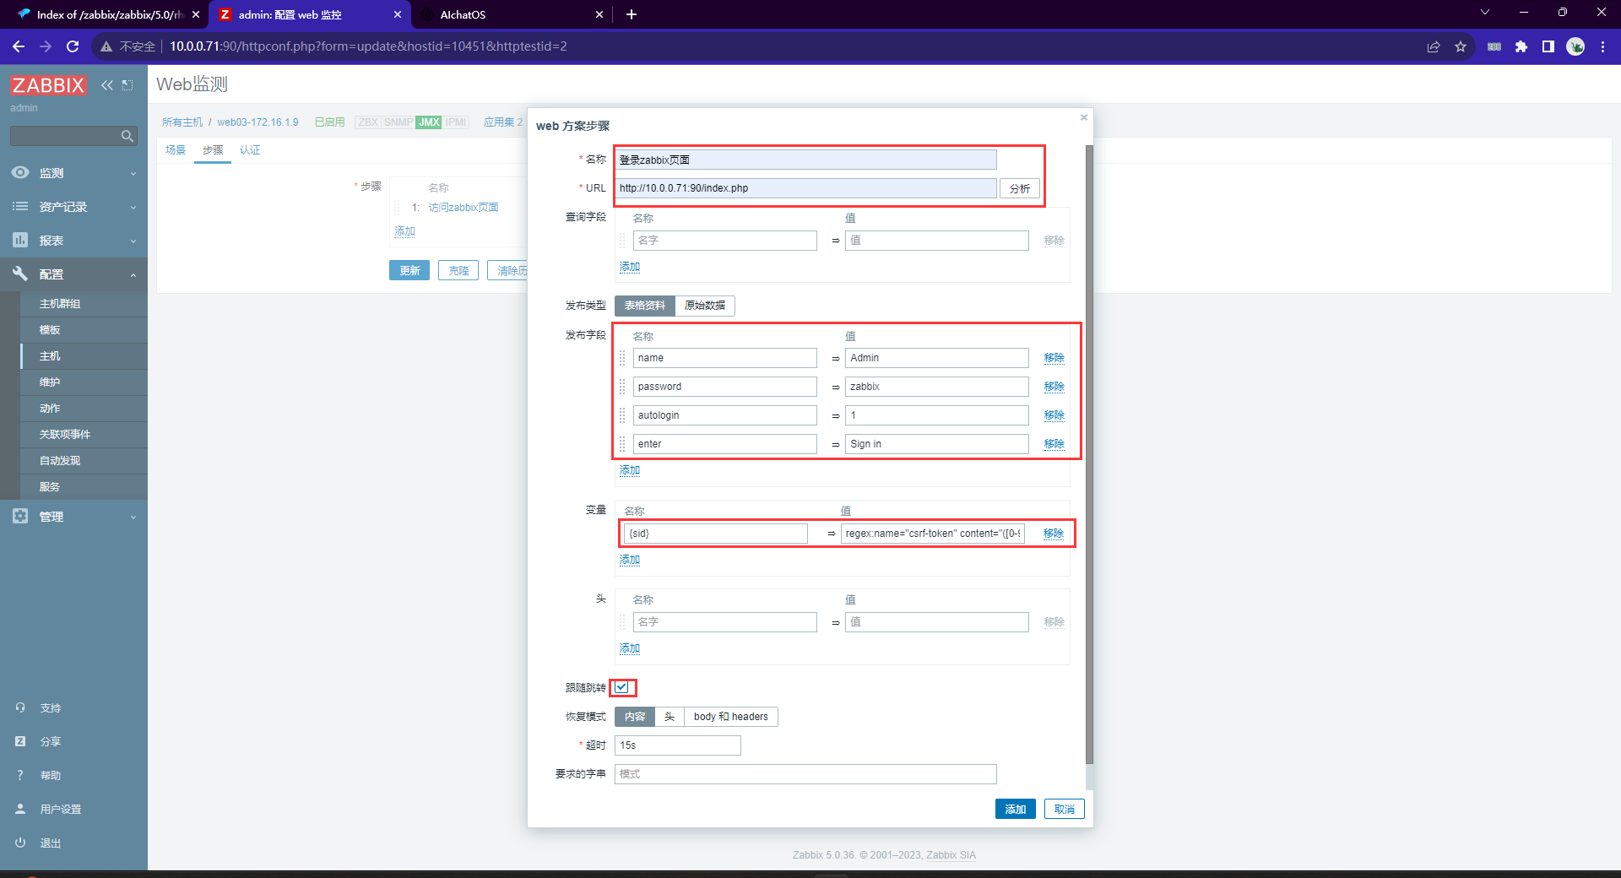Close the web 方案步骤 dialog with X

coord(1084,117)
